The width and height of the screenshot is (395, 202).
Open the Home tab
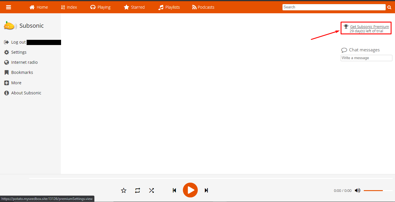[x=39, y=7]
